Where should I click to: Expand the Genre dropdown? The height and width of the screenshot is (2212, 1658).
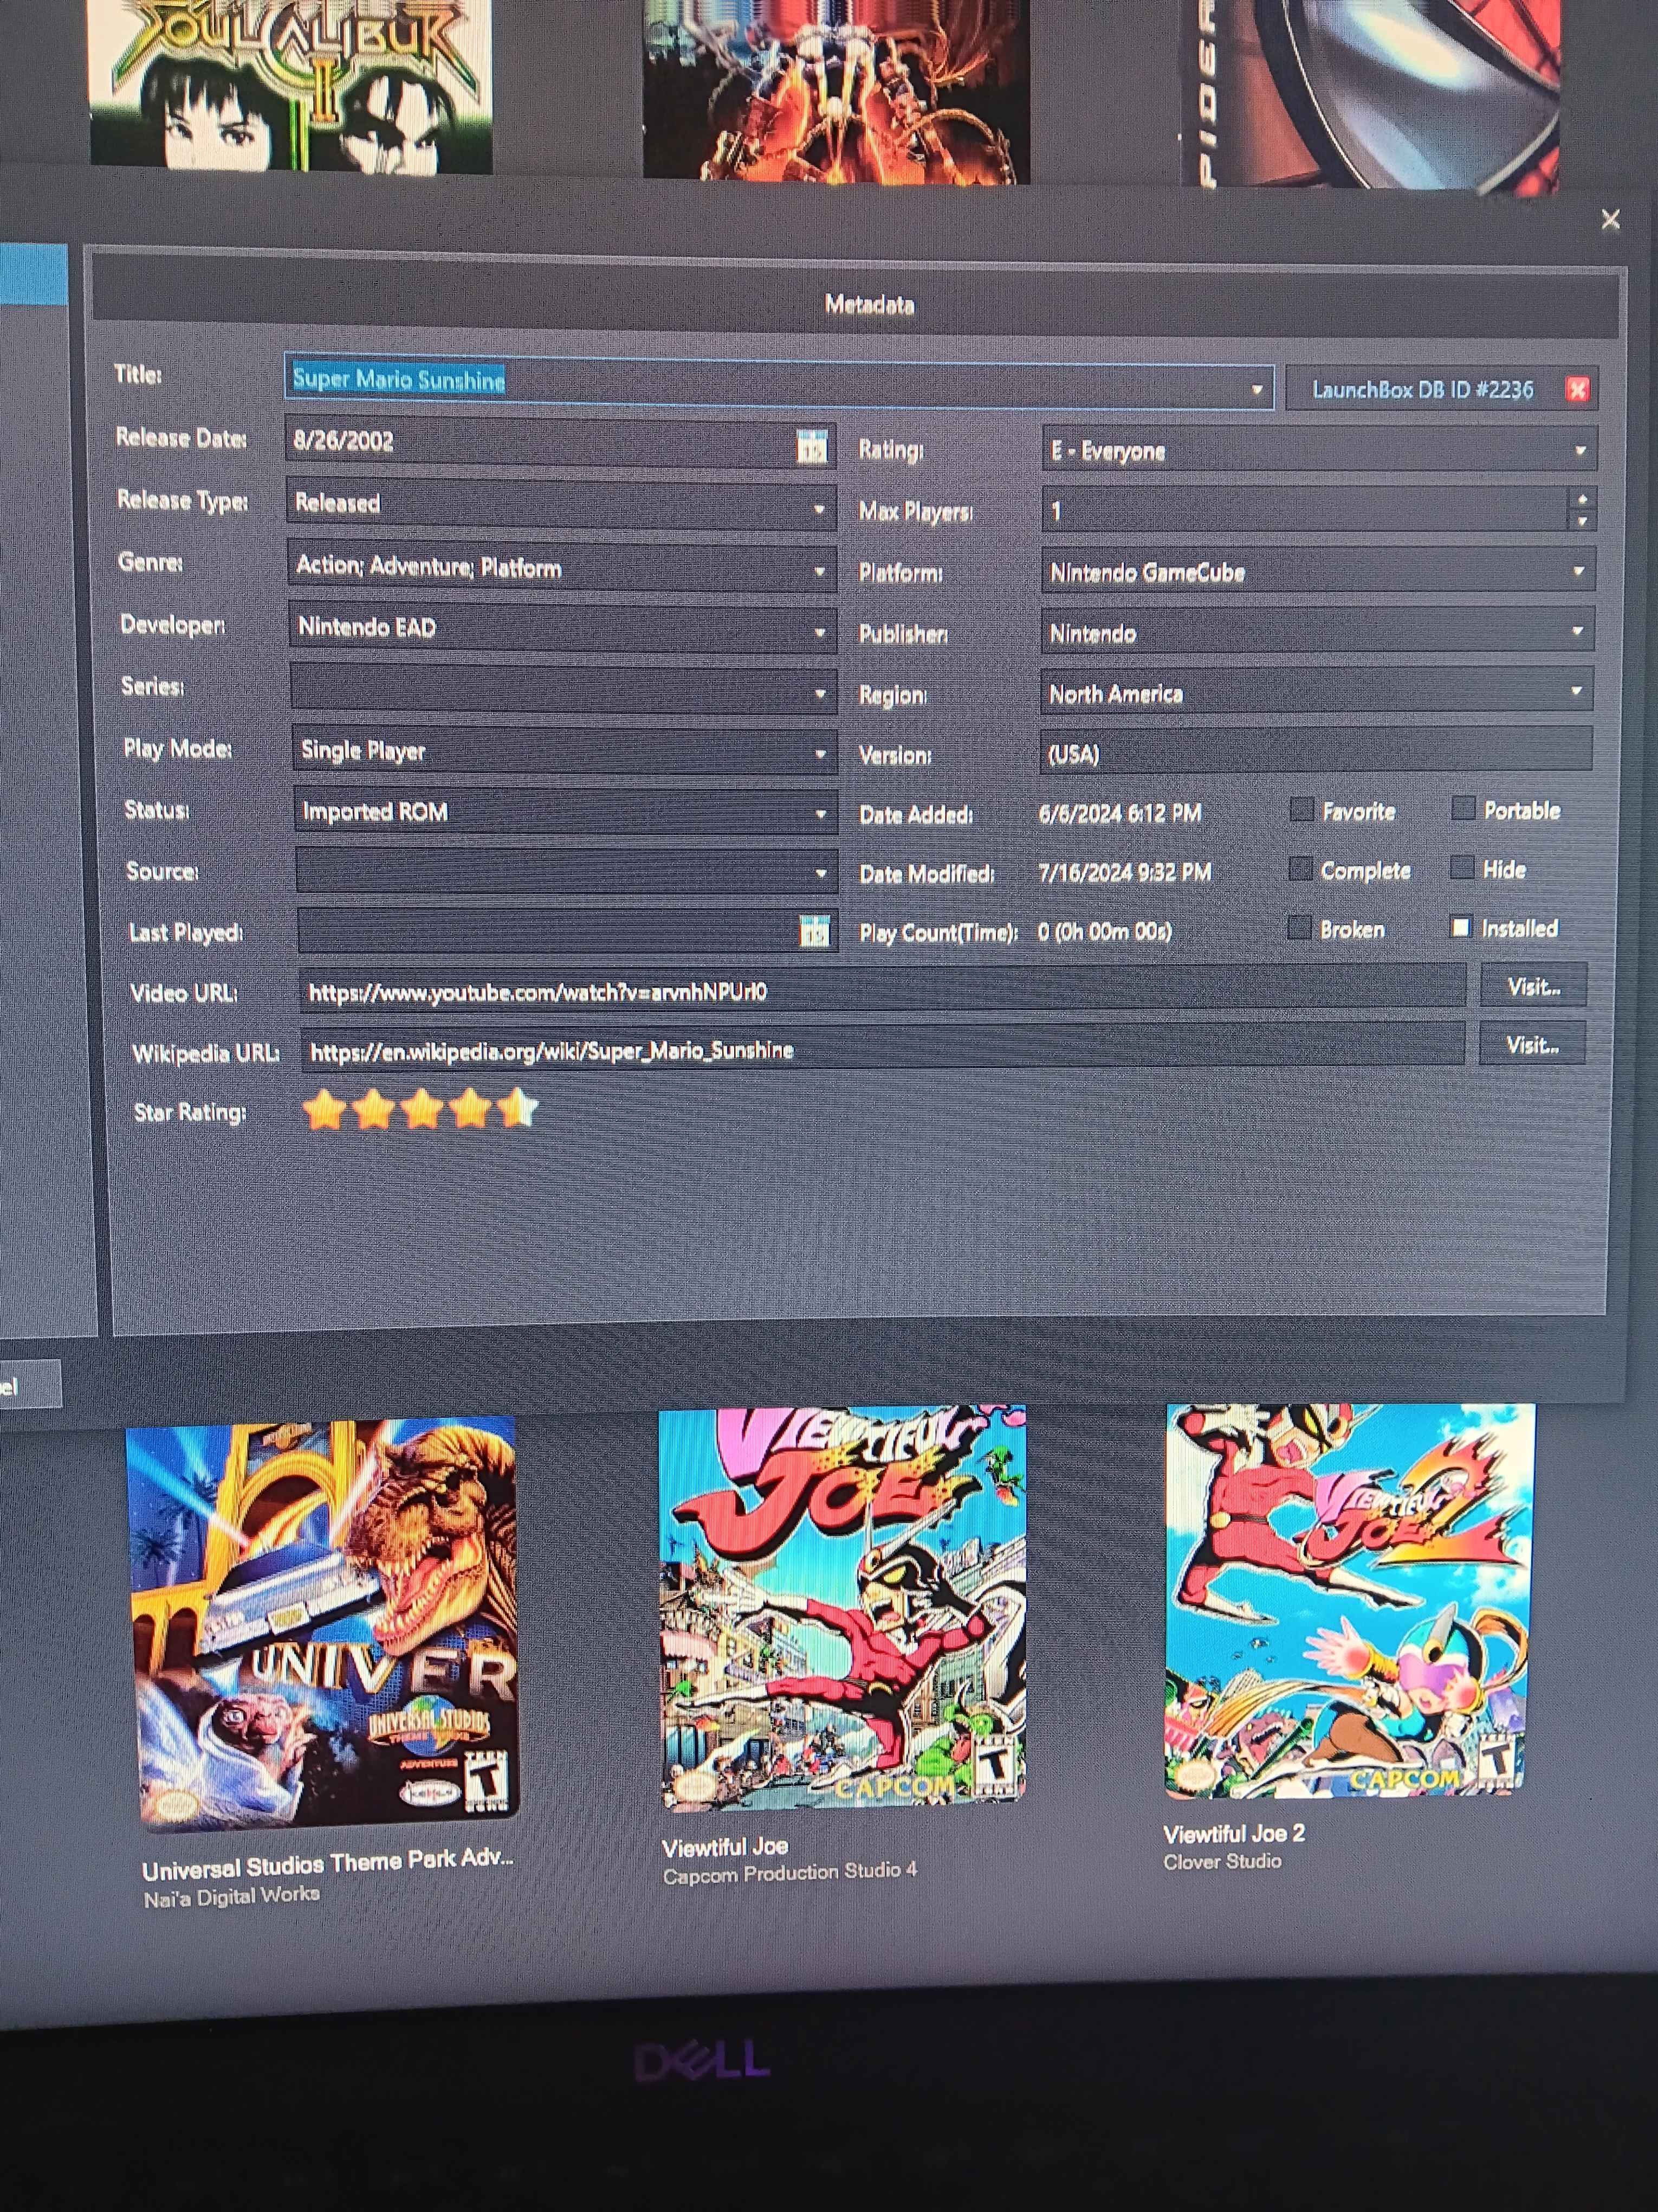[819, 571]
